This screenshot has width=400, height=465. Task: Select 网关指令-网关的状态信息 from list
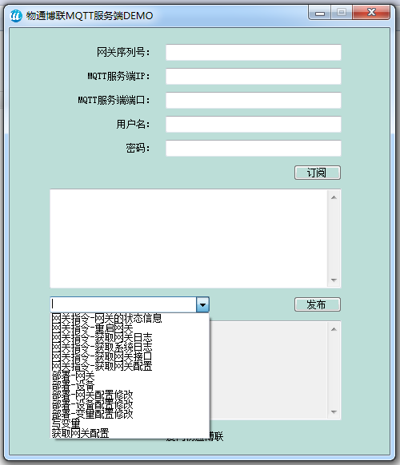pos(130,318)
